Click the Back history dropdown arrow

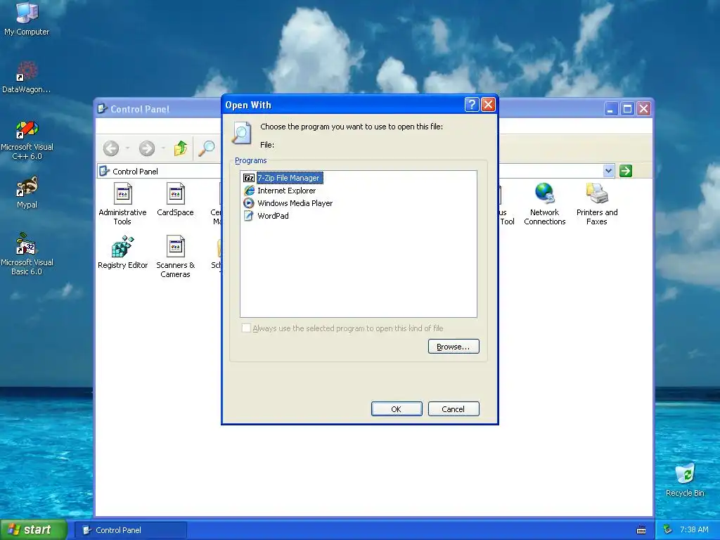[128, 148]
